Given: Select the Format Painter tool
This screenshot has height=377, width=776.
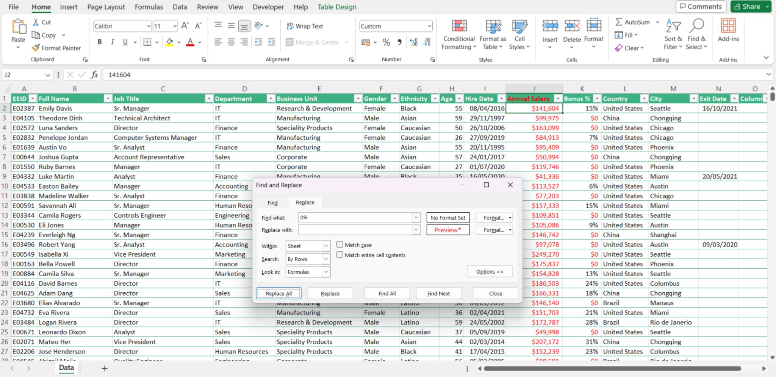Looking at the screenshot, I should pyautogui.click(x=56, y=48).
